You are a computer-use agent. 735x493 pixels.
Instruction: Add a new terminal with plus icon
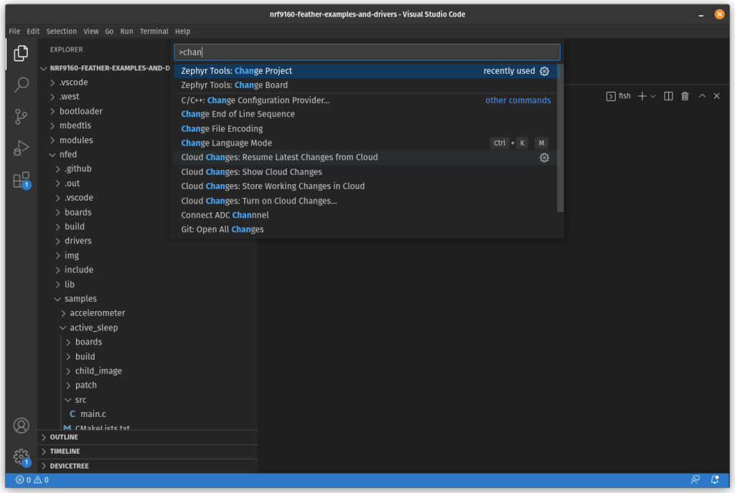(642, 96)
